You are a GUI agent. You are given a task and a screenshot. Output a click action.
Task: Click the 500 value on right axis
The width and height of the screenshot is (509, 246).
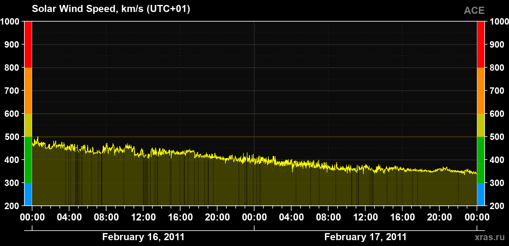pyautogui.click(x=497, y=137)
